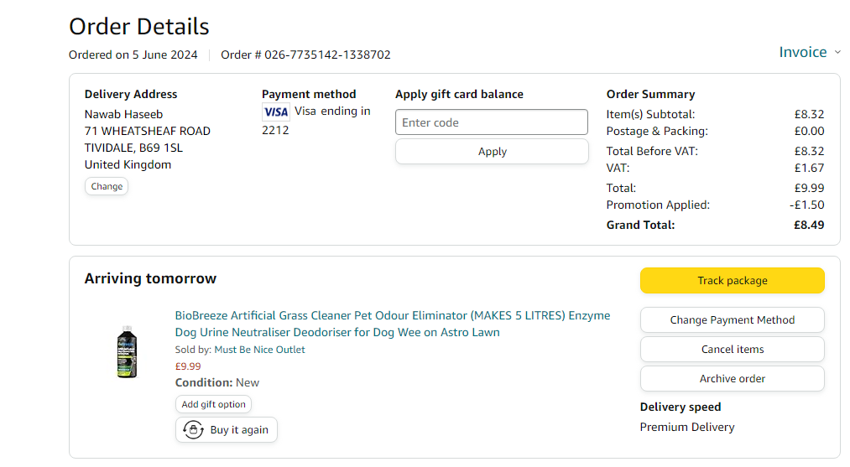Track package for this order

(733, 281)
